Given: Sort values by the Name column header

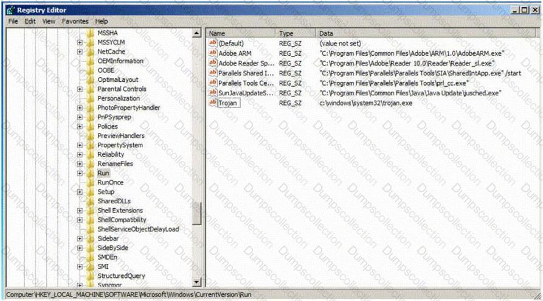Looking at the screenshot, I should (x=241, y=33).
